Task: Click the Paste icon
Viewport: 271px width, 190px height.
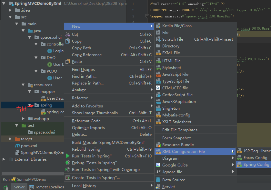Action: point(68,61)
